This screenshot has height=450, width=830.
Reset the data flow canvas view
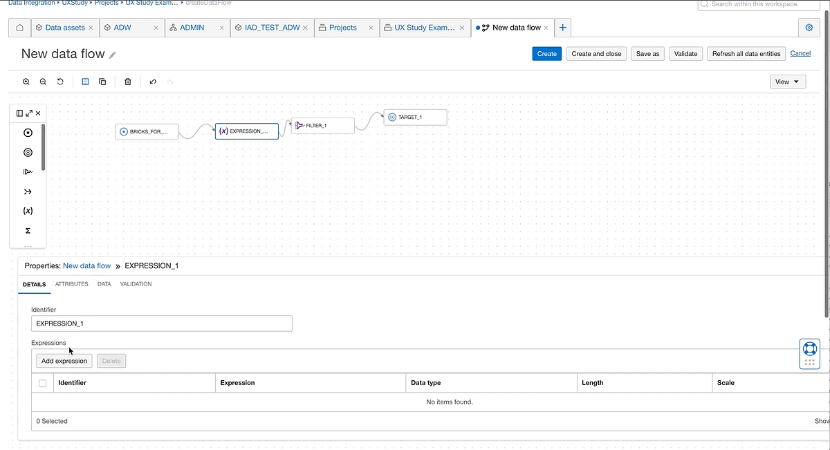59,82
